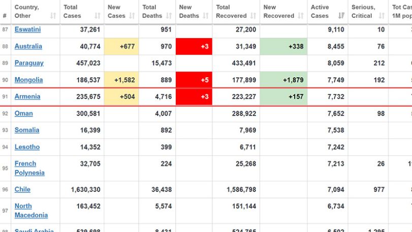Screen dimensions: 412x232
Task: Open the Australia country link
Action: [x=28, y=46]
